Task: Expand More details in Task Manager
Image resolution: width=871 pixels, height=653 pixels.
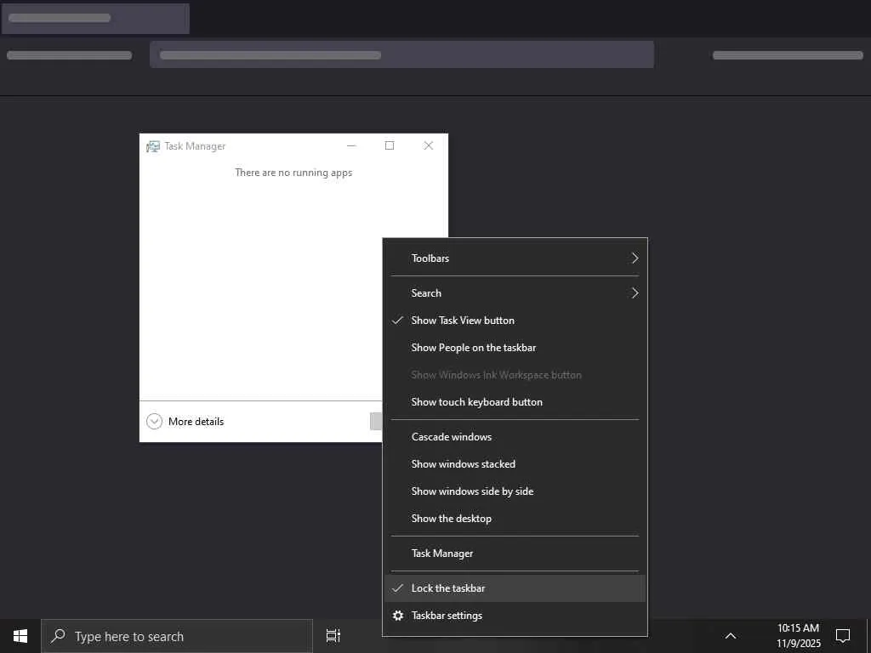Action: point(185,422)
